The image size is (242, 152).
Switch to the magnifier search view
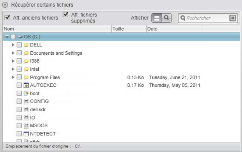click(x=166, y=18)
